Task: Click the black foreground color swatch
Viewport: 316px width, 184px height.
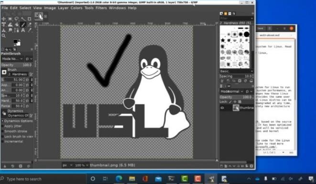Action: (x=15, y=41)
